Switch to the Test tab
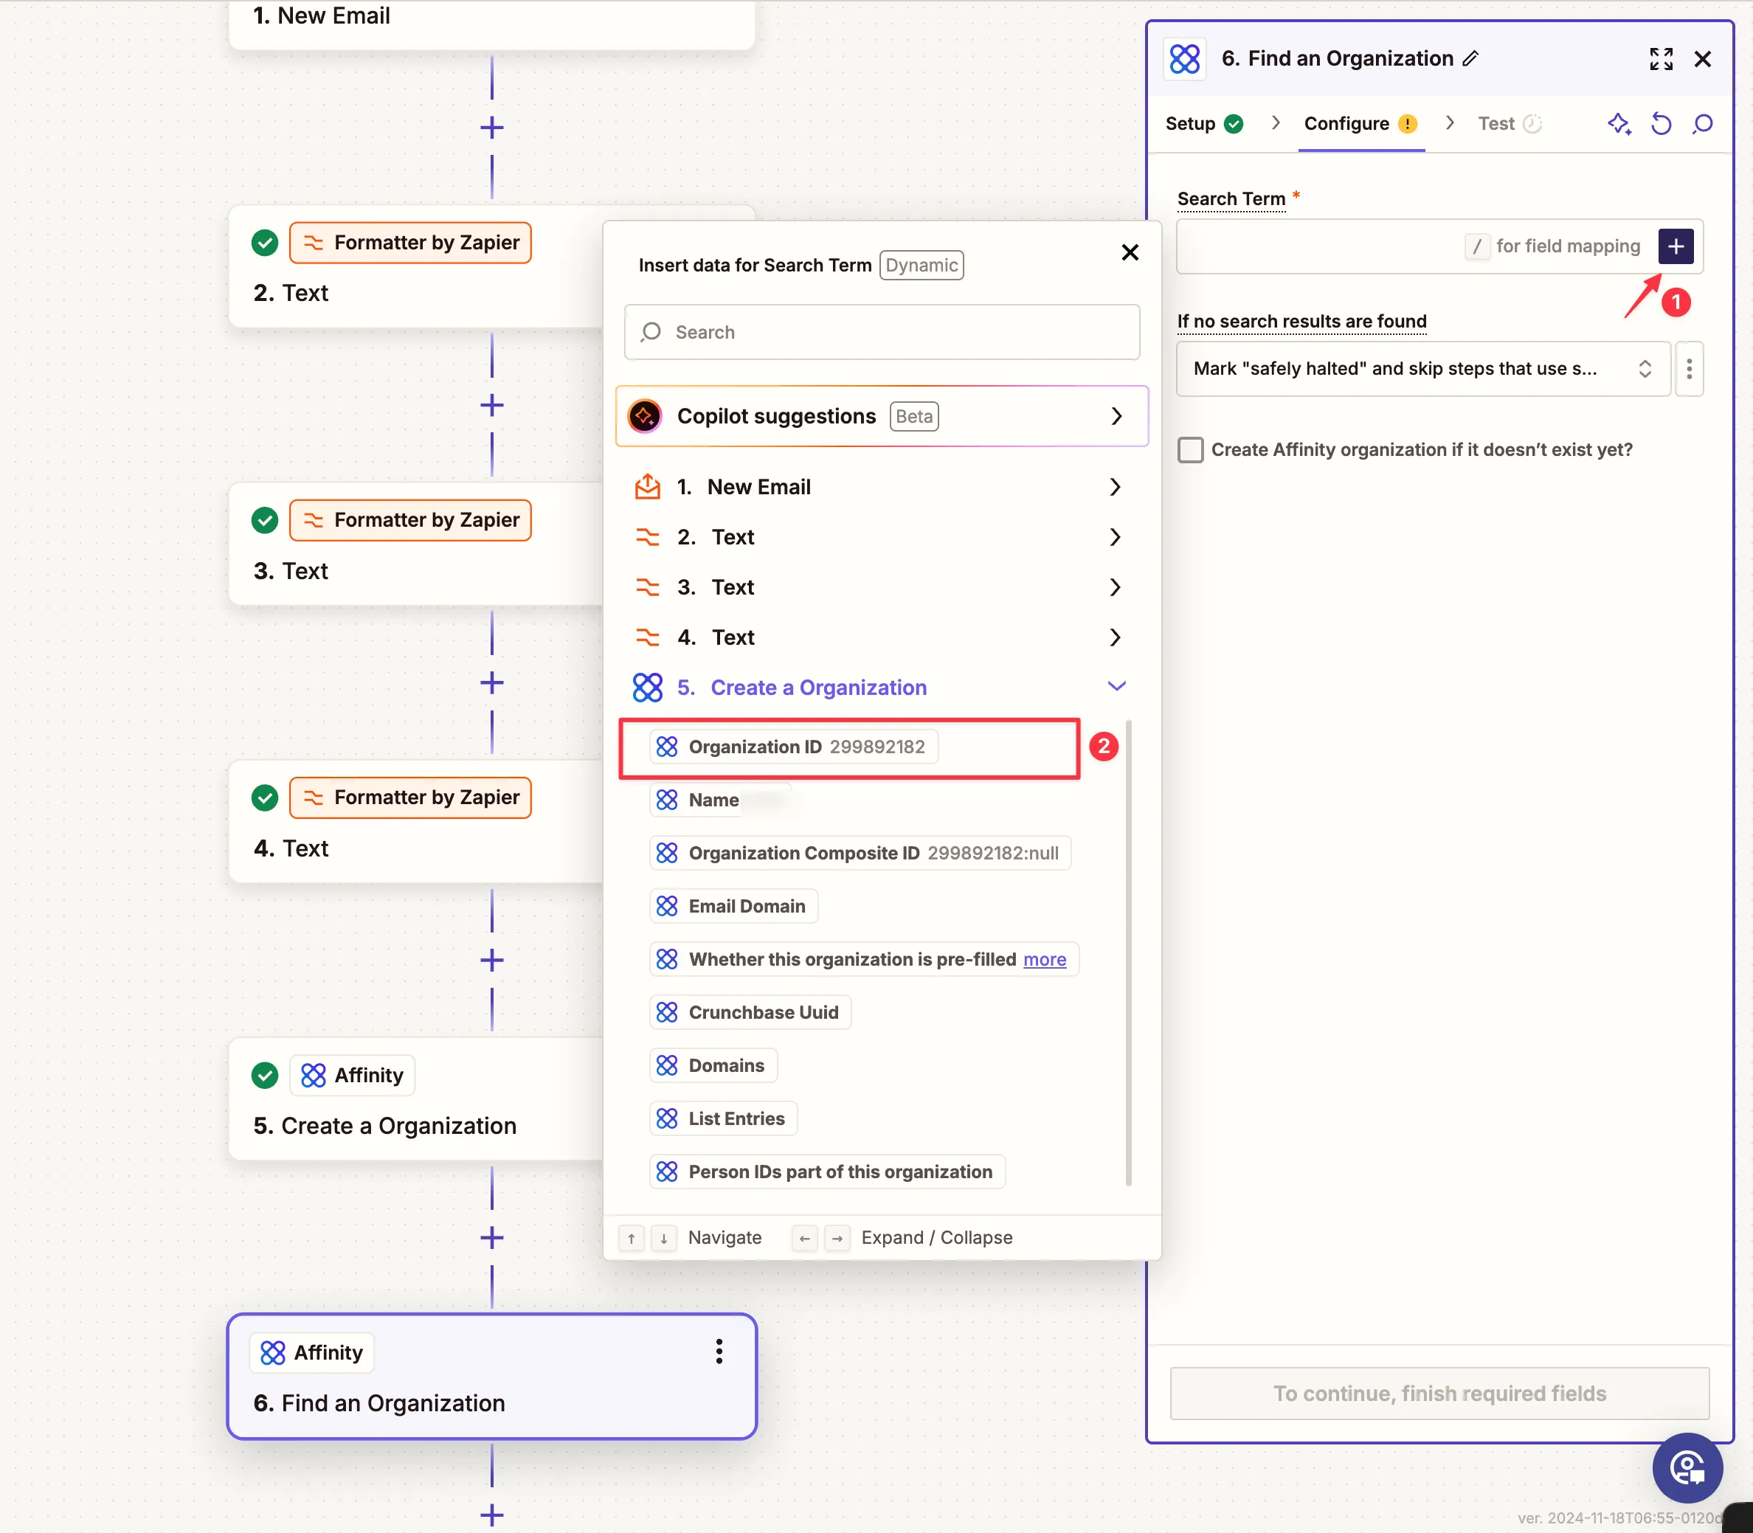Screen dimensions: 1753x1533 point(1510,124)
